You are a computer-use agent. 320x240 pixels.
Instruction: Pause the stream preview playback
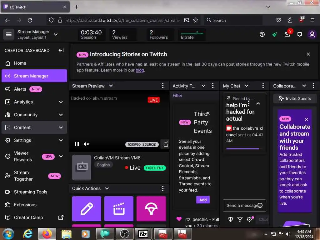point(77,144)
